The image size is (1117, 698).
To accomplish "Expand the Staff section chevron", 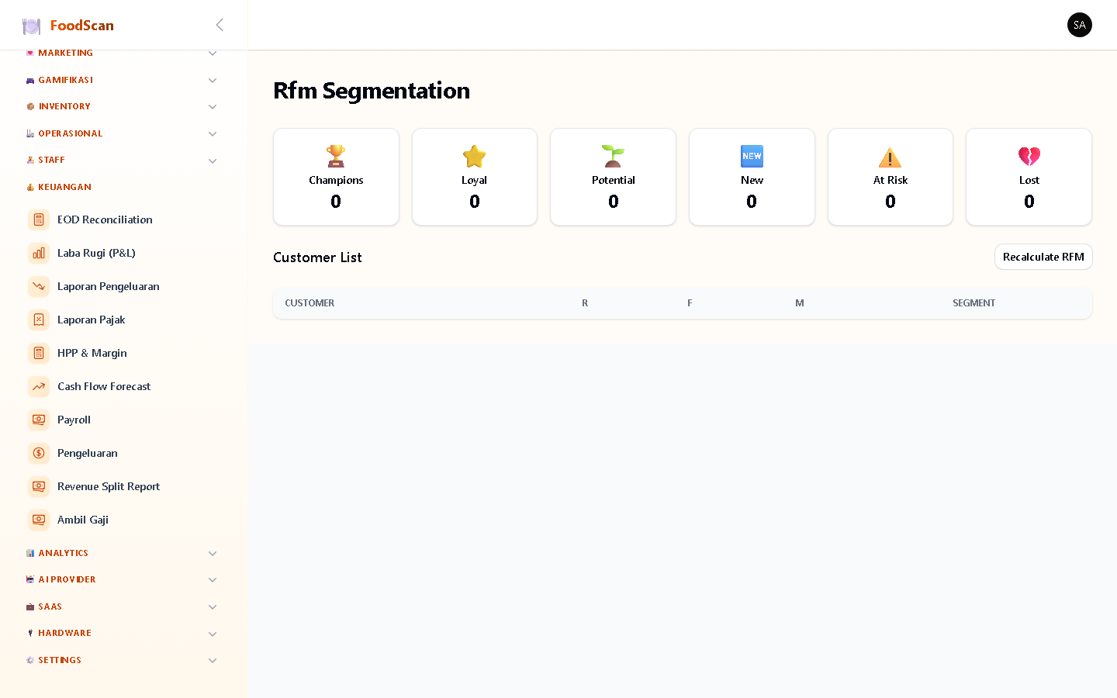I will tap(213, 161).
